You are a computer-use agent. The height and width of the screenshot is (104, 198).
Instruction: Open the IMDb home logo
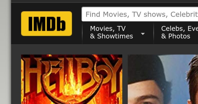(x=46, y=23)
